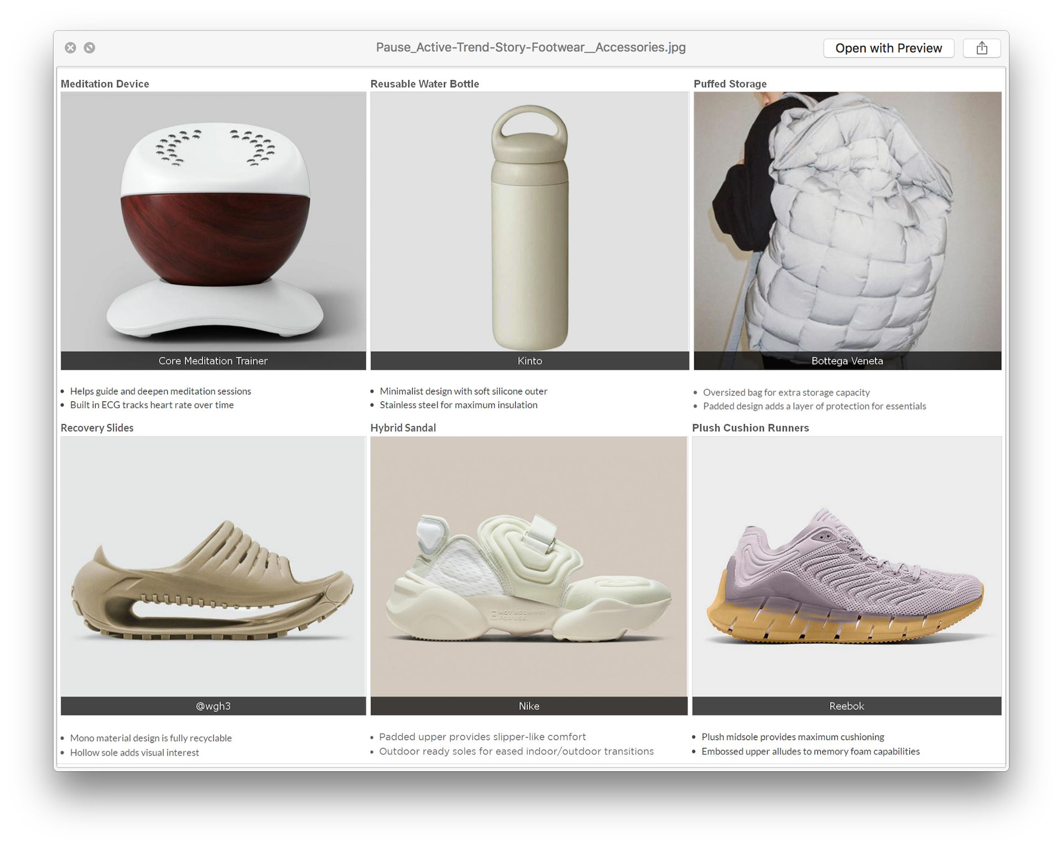Click 'Helps guide and deepen meditation sessions'
This screenshot has width=1062, height=847.
160,391
